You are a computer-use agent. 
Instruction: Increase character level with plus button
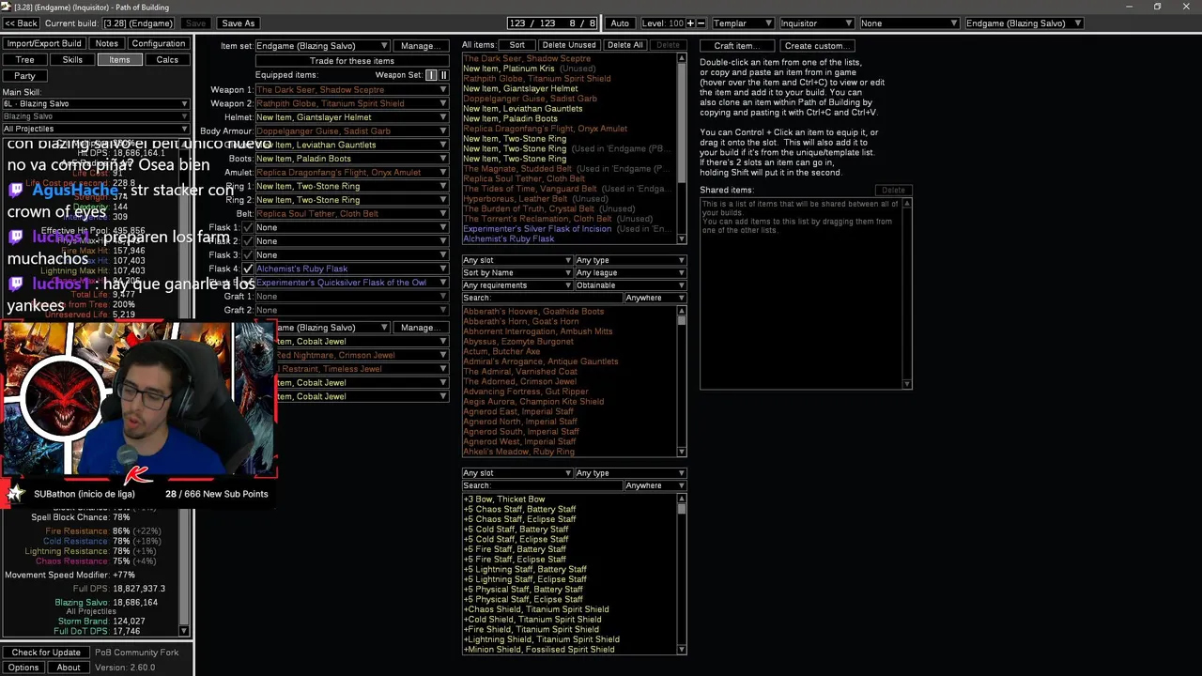(x=690, y=23)
